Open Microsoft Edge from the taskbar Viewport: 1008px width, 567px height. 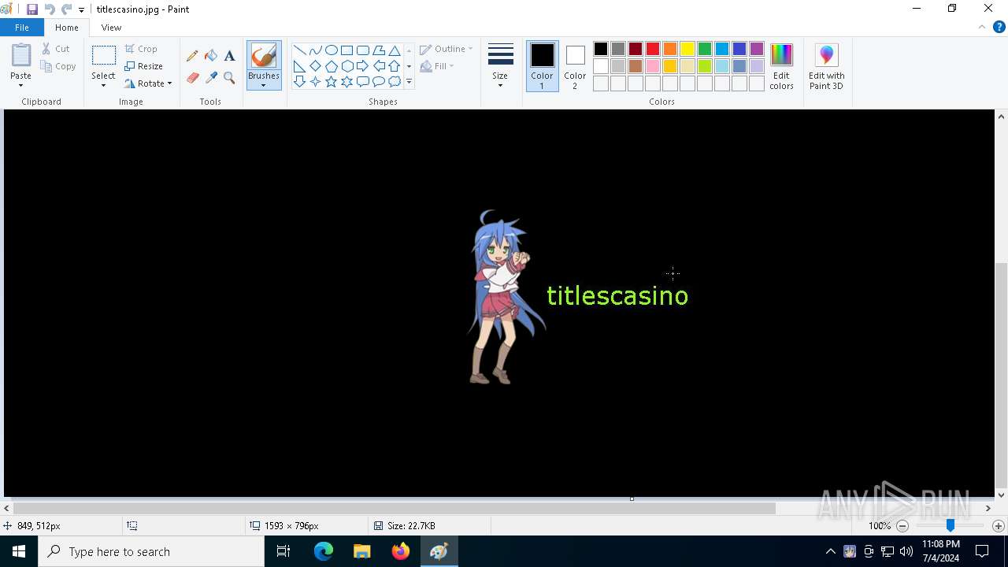(x=324, y=551)
